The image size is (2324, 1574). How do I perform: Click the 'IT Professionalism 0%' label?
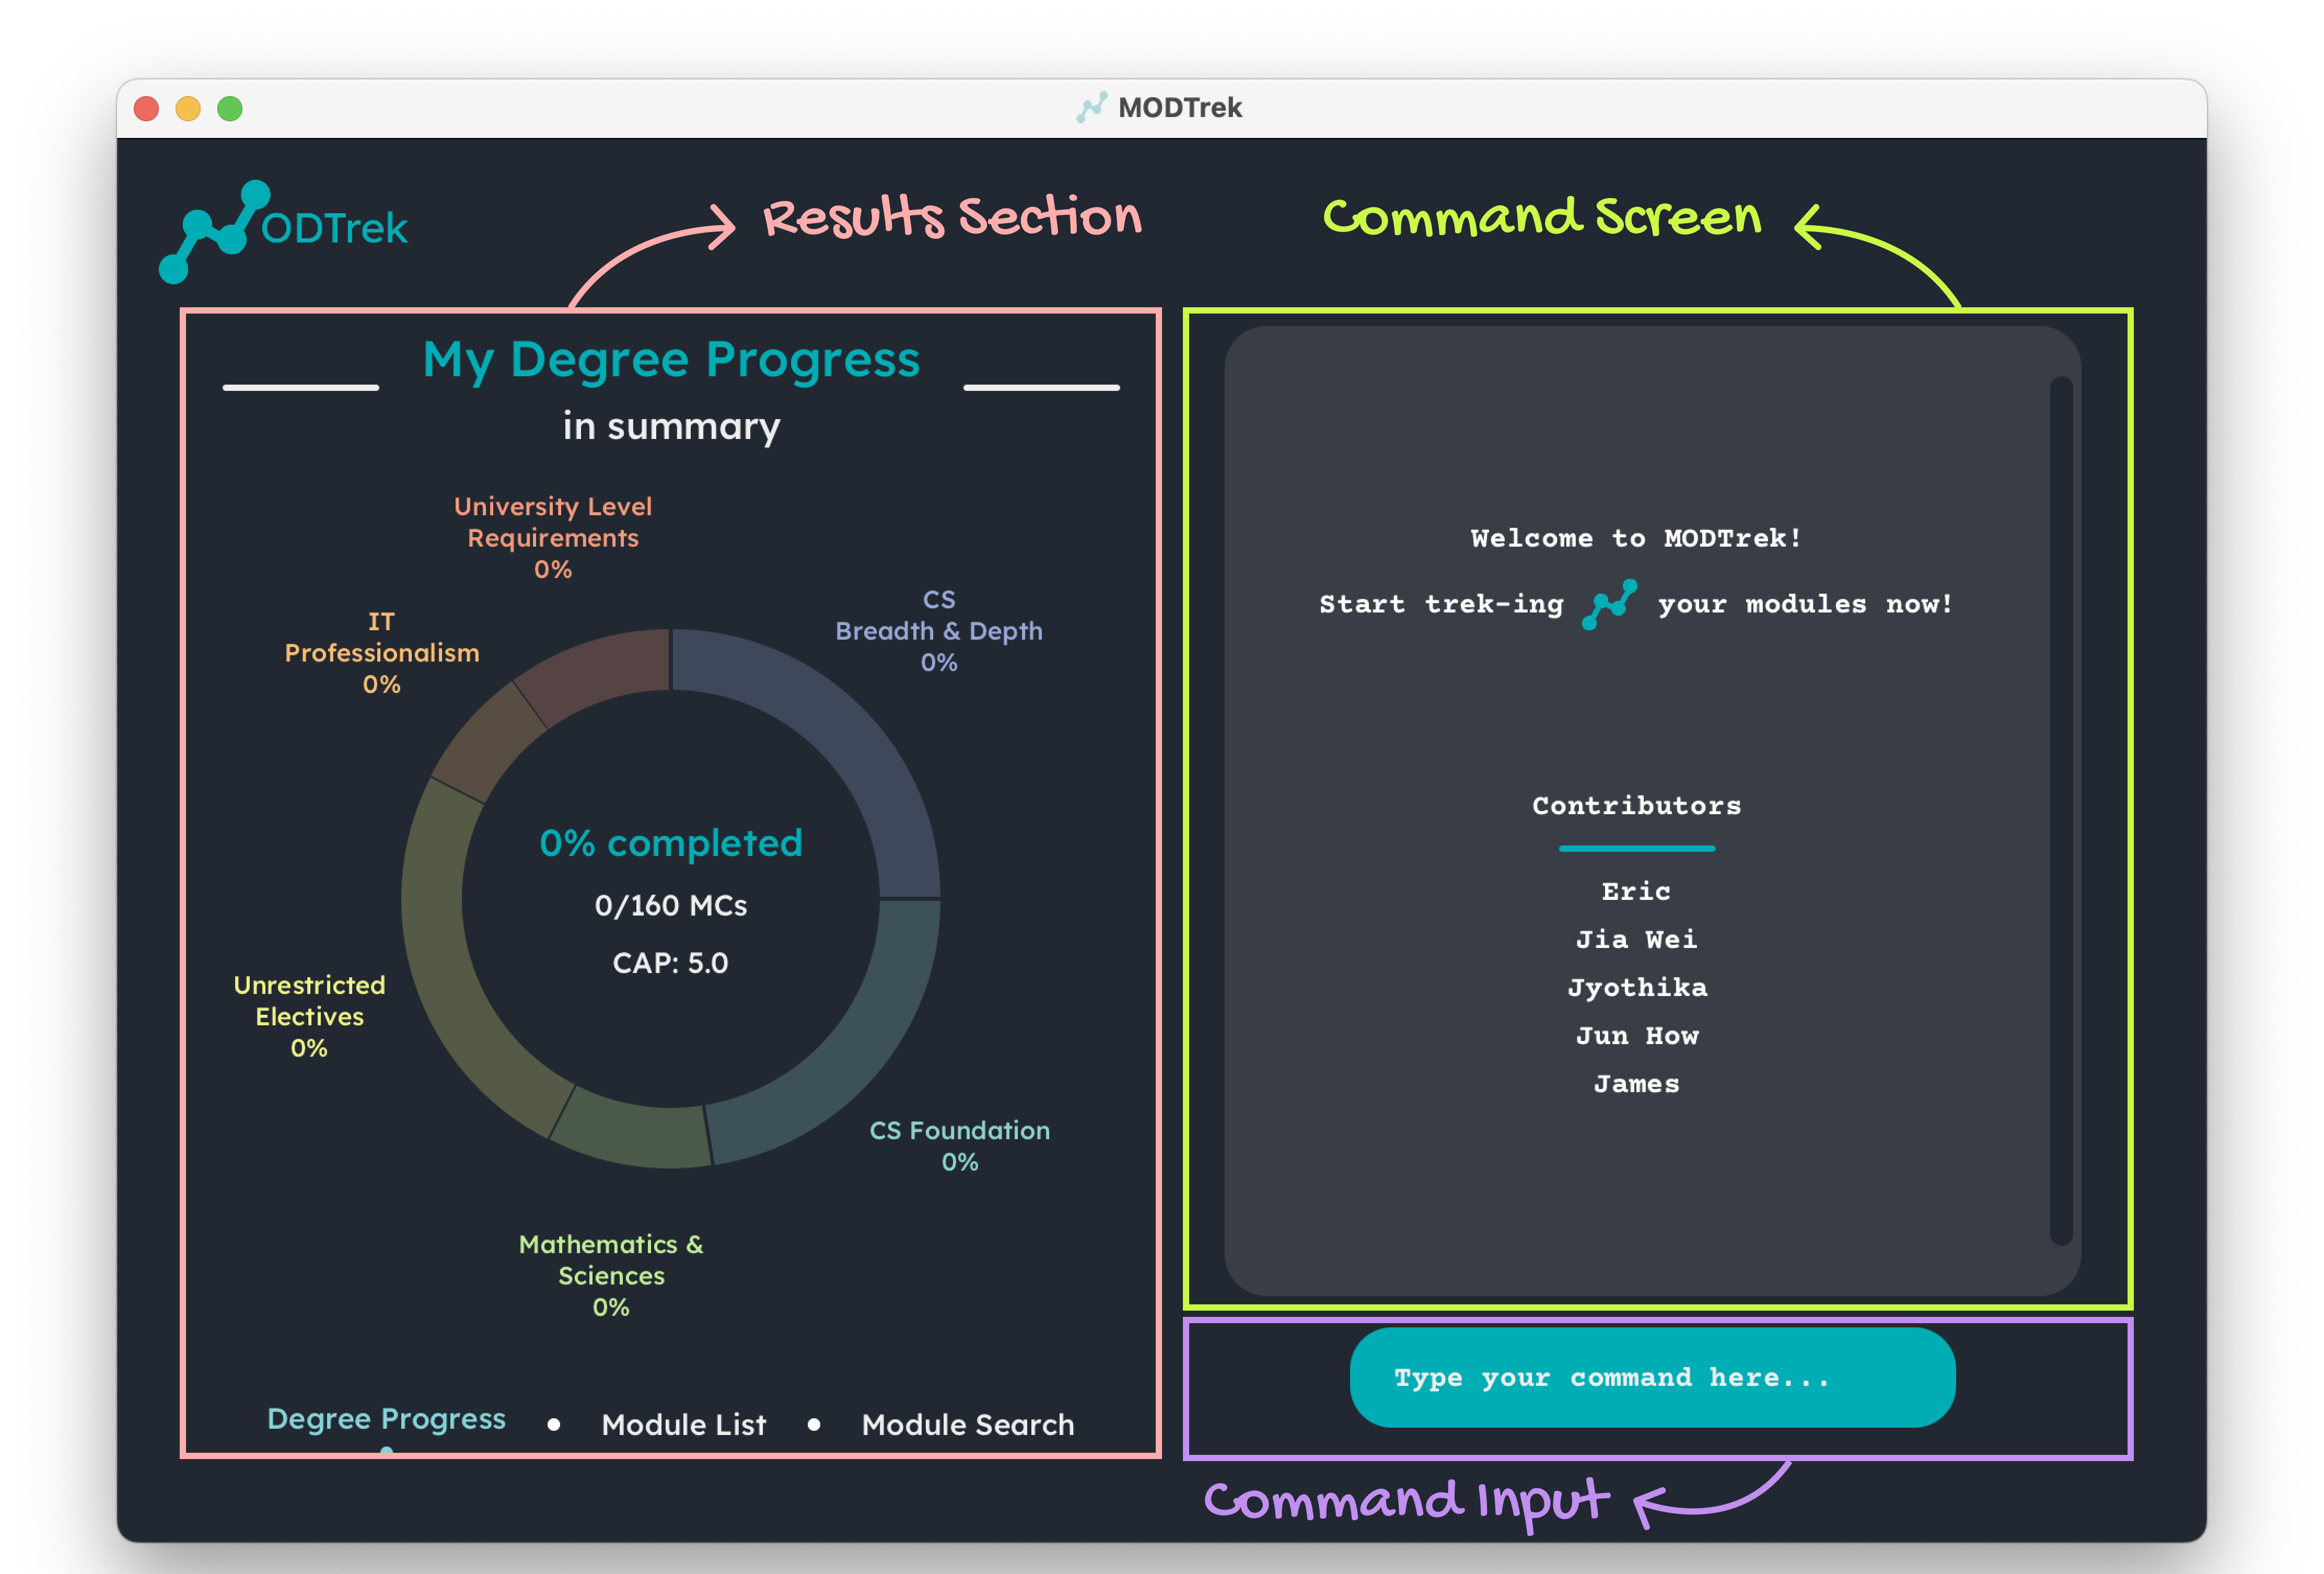[x=382, y=653]
